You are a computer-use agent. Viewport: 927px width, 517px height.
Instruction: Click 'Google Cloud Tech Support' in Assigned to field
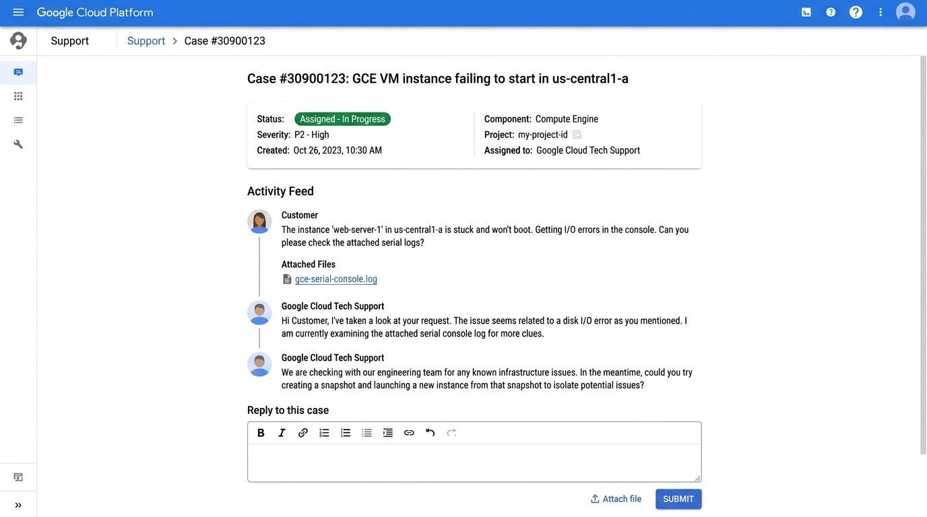[x=588, y=150]
